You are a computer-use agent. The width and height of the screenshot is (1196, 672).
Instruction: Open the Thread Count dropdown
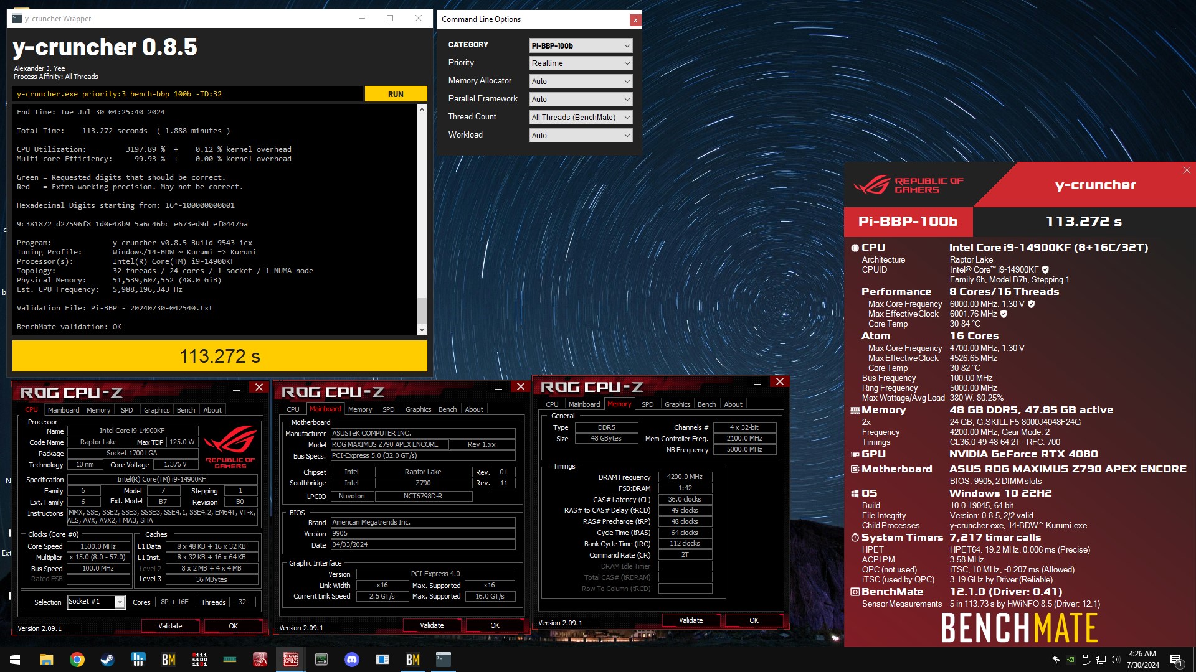[x=581, y=118]
